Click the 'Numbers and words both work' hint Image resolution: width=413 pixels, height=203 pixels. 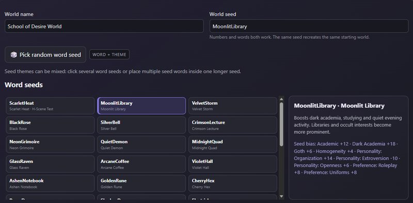(290, 37)
